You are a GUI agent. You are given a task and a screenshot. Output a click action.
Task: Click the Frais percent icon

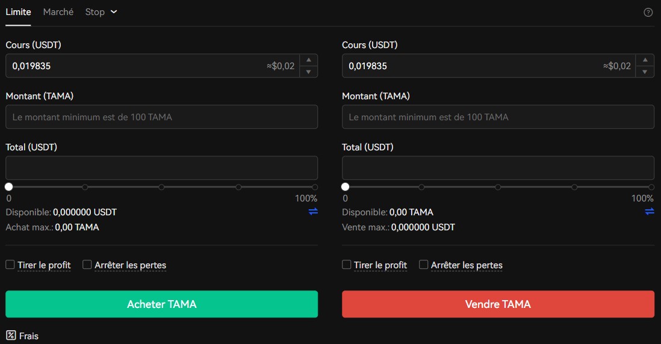coord(11,336)
